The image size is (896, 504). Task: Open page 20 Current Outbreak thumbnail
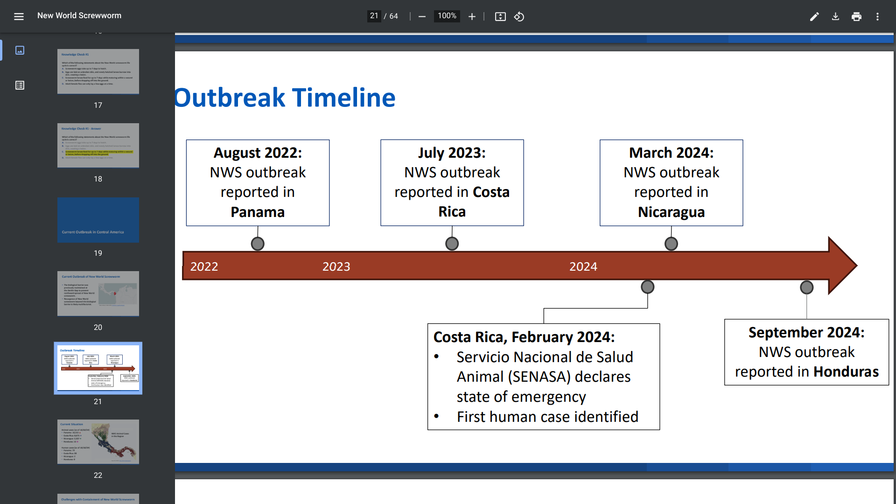(98, 294)
